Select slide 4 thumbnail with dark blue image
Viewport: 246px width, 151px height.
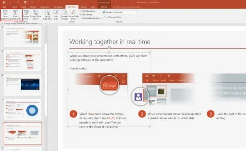(x=23, y=85)
